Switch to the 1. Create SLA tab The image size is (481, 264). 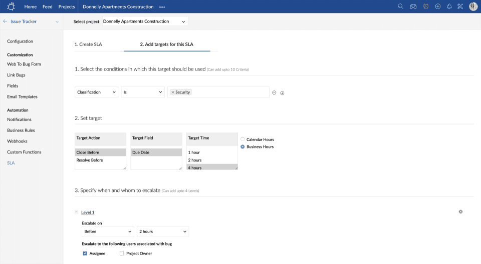pos(88,44)
